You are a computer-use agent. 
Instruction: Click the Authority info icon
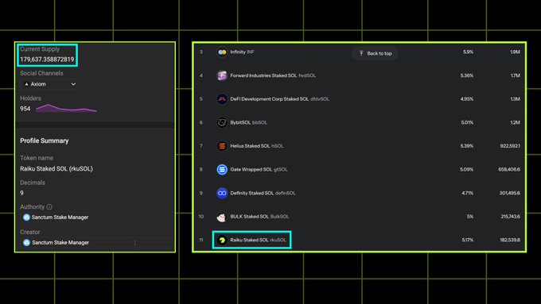click(49, 207)
